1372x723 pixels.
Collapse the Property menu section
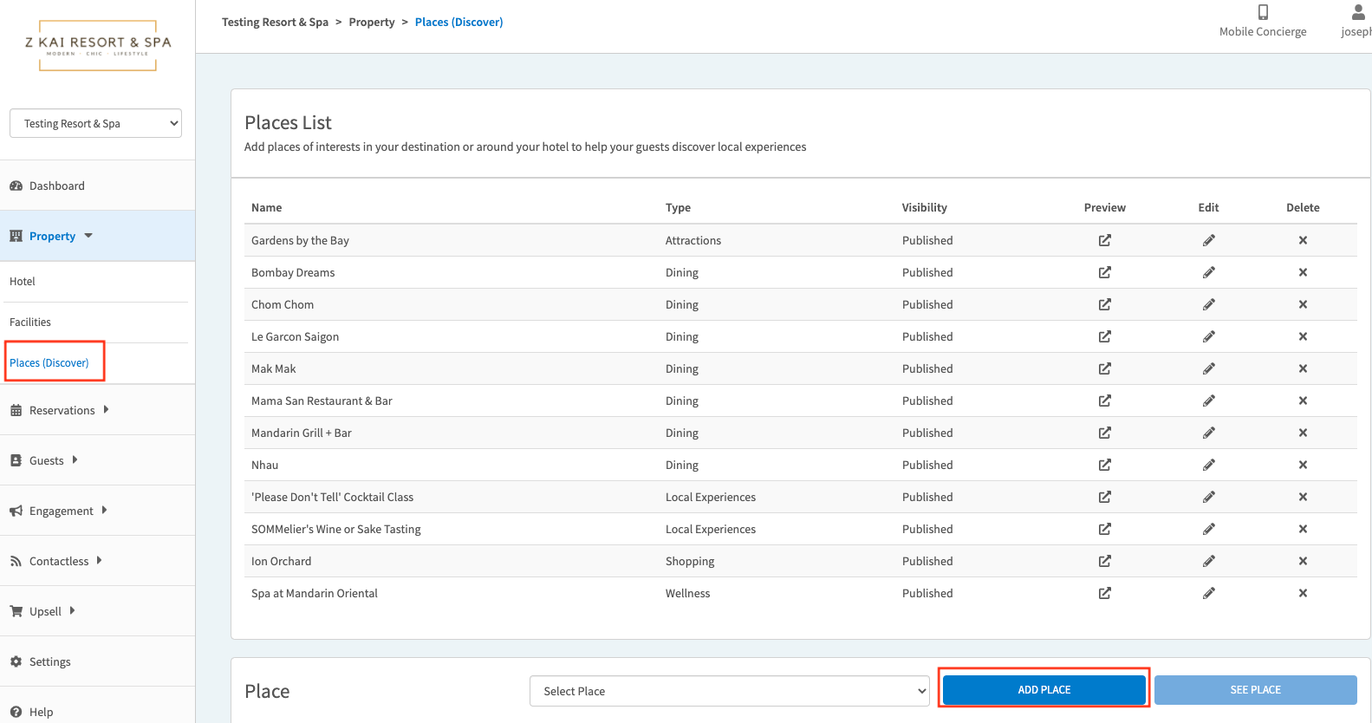pyautogui.click(x=53, y=236)
